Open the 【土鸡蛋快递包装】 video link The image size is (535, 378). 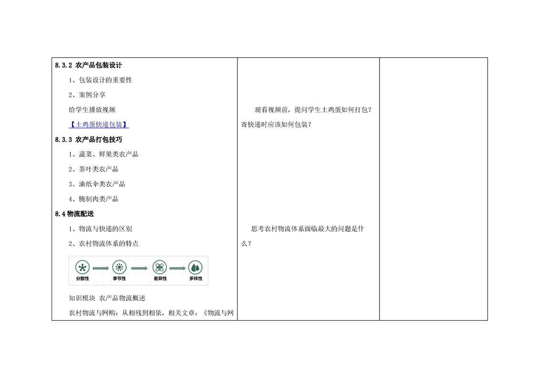tap(99, 124)
